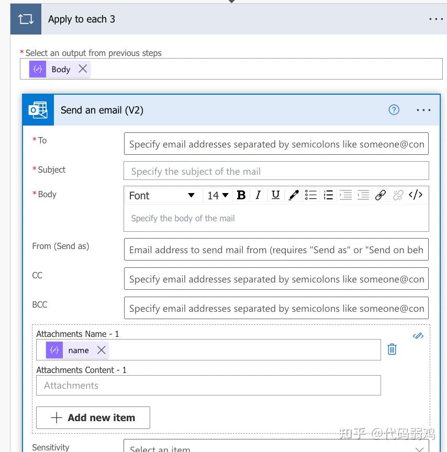447x452 pixels.
Task: Click the From (Send as) field
Action: (276, 250)
